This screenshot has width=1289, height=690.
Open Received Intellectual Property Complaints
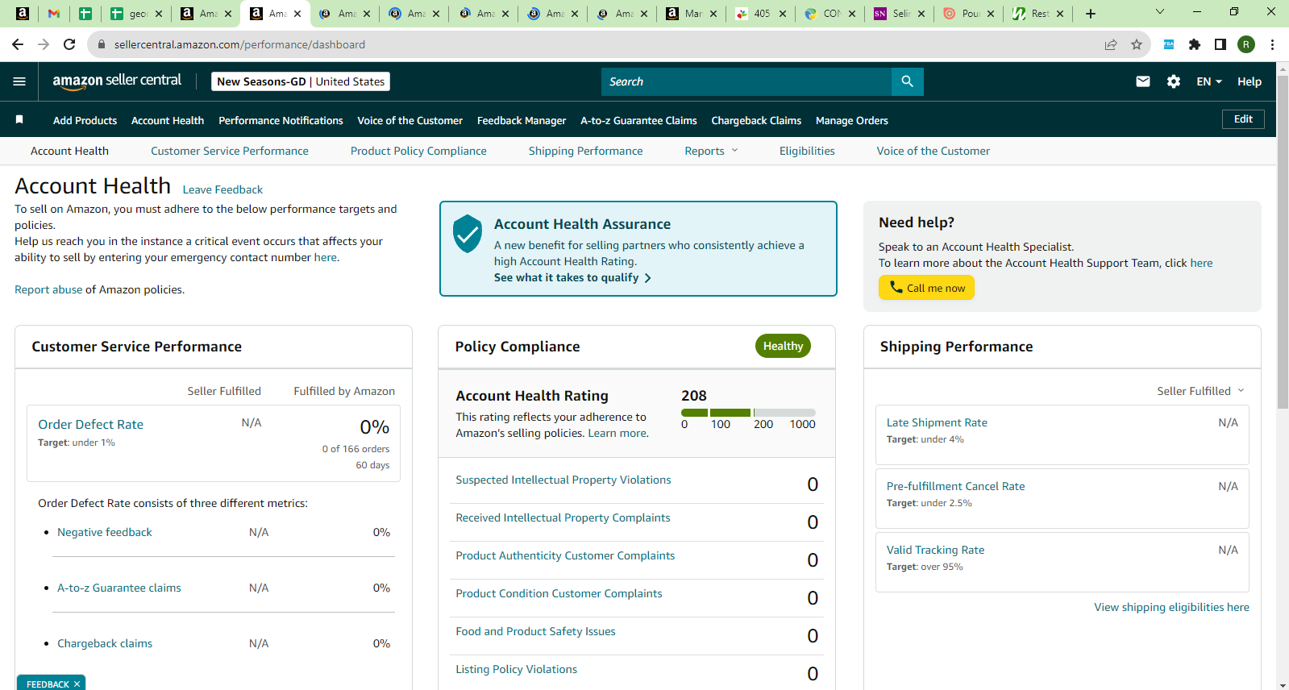click(563, 517)
